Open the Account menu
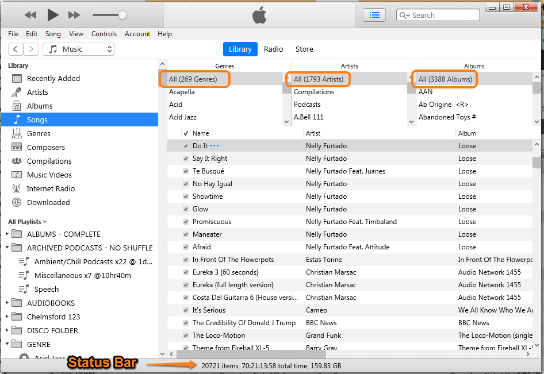The width and height of the screenshot is (544, 374). (137, 34)
